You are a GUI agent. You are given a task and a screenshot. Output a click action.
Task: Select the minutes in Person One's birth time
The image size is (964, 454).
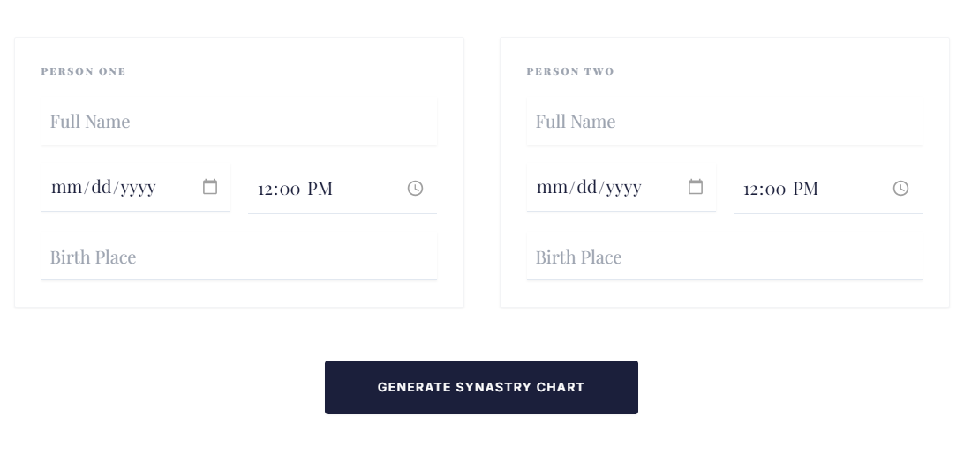[290, 189]
